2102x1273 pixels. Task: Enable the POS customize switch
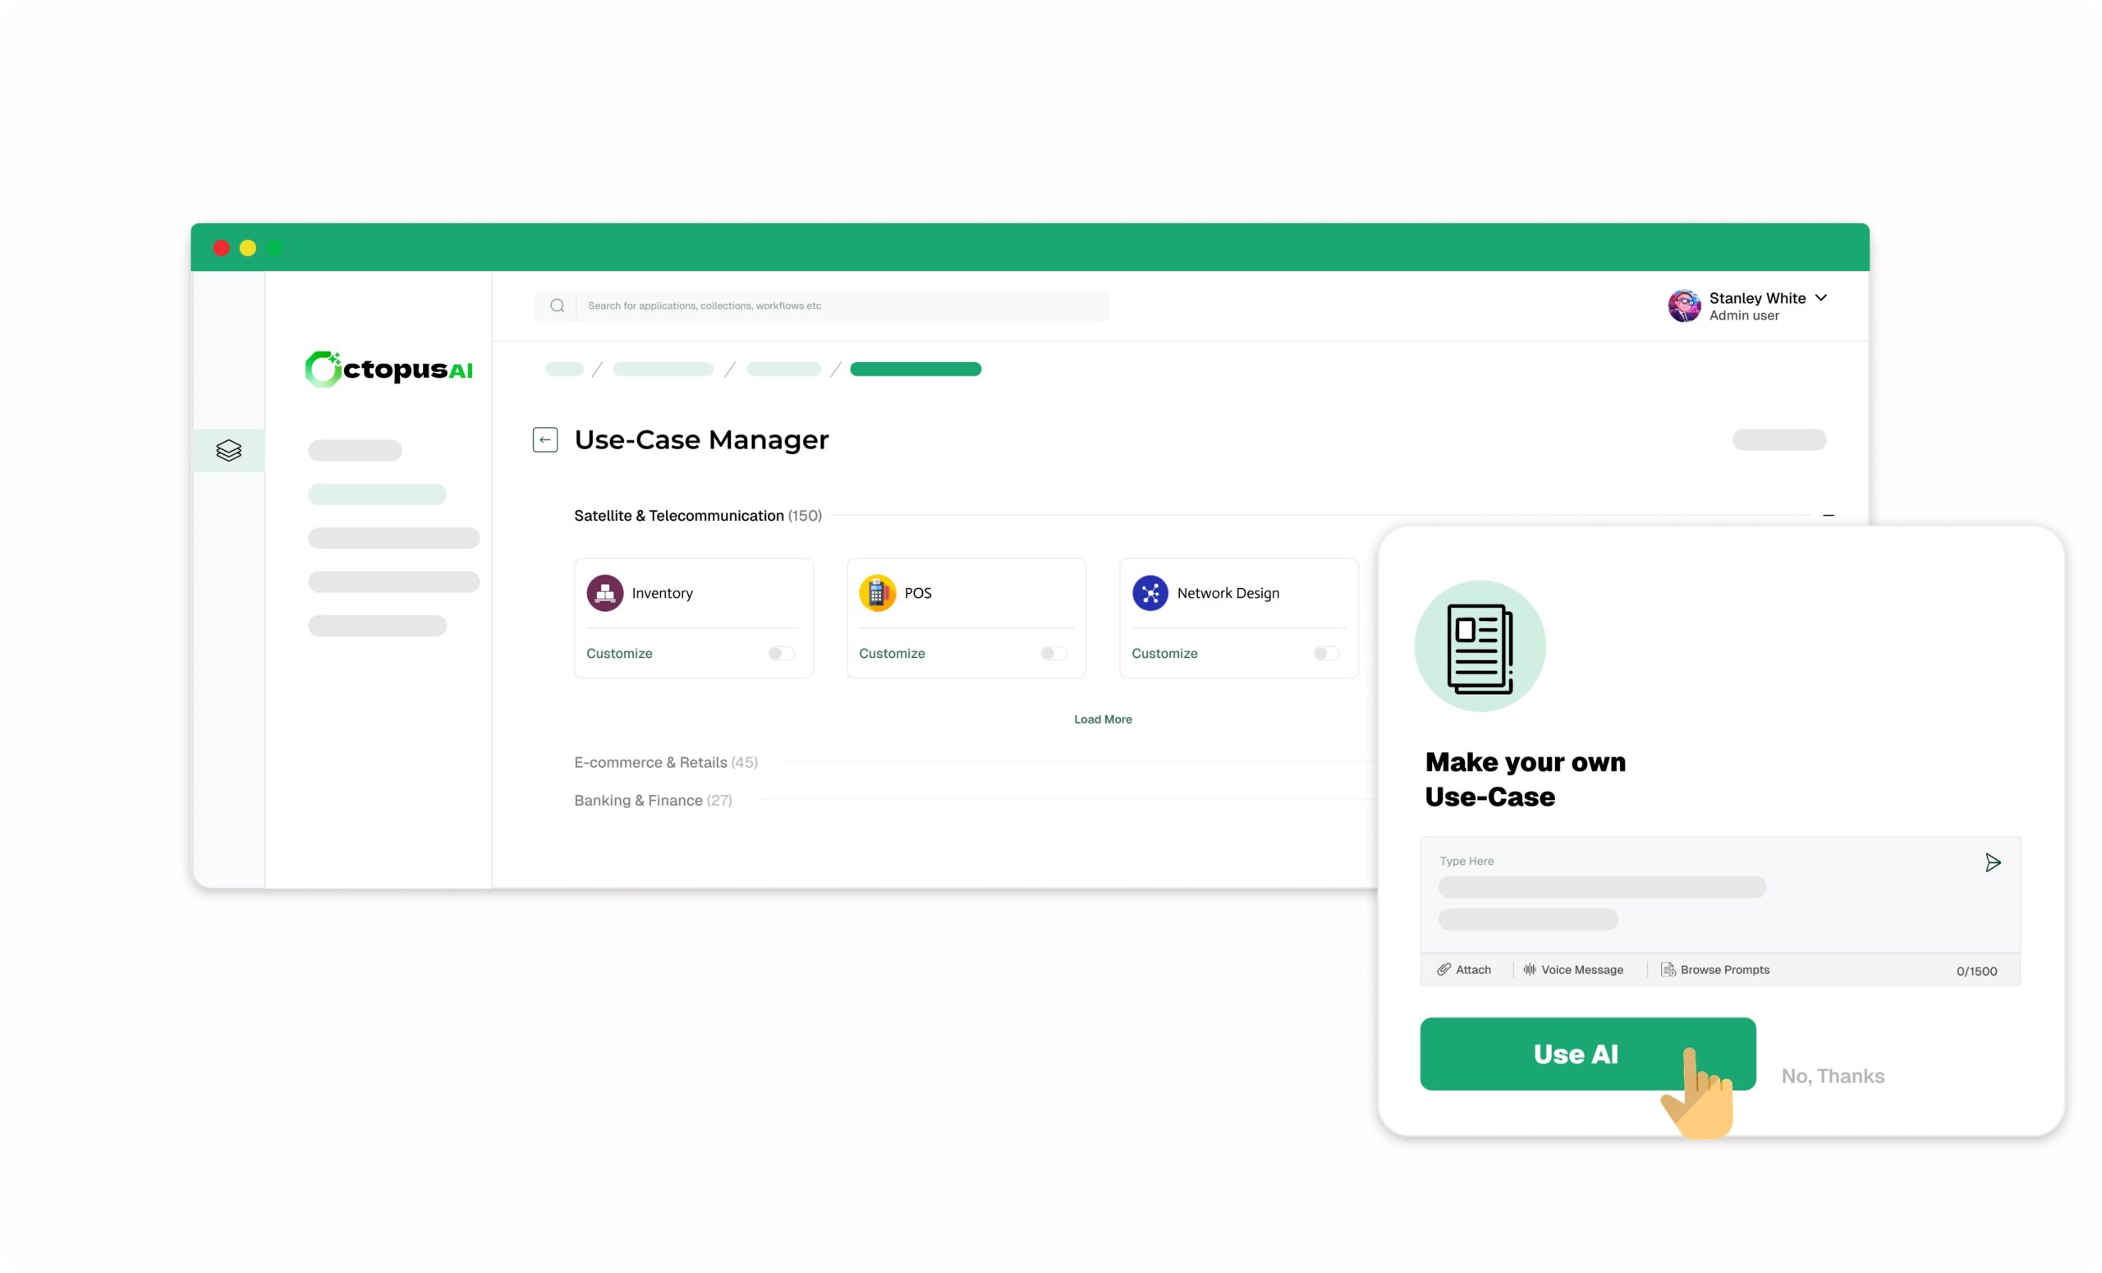click(1053, 654)
